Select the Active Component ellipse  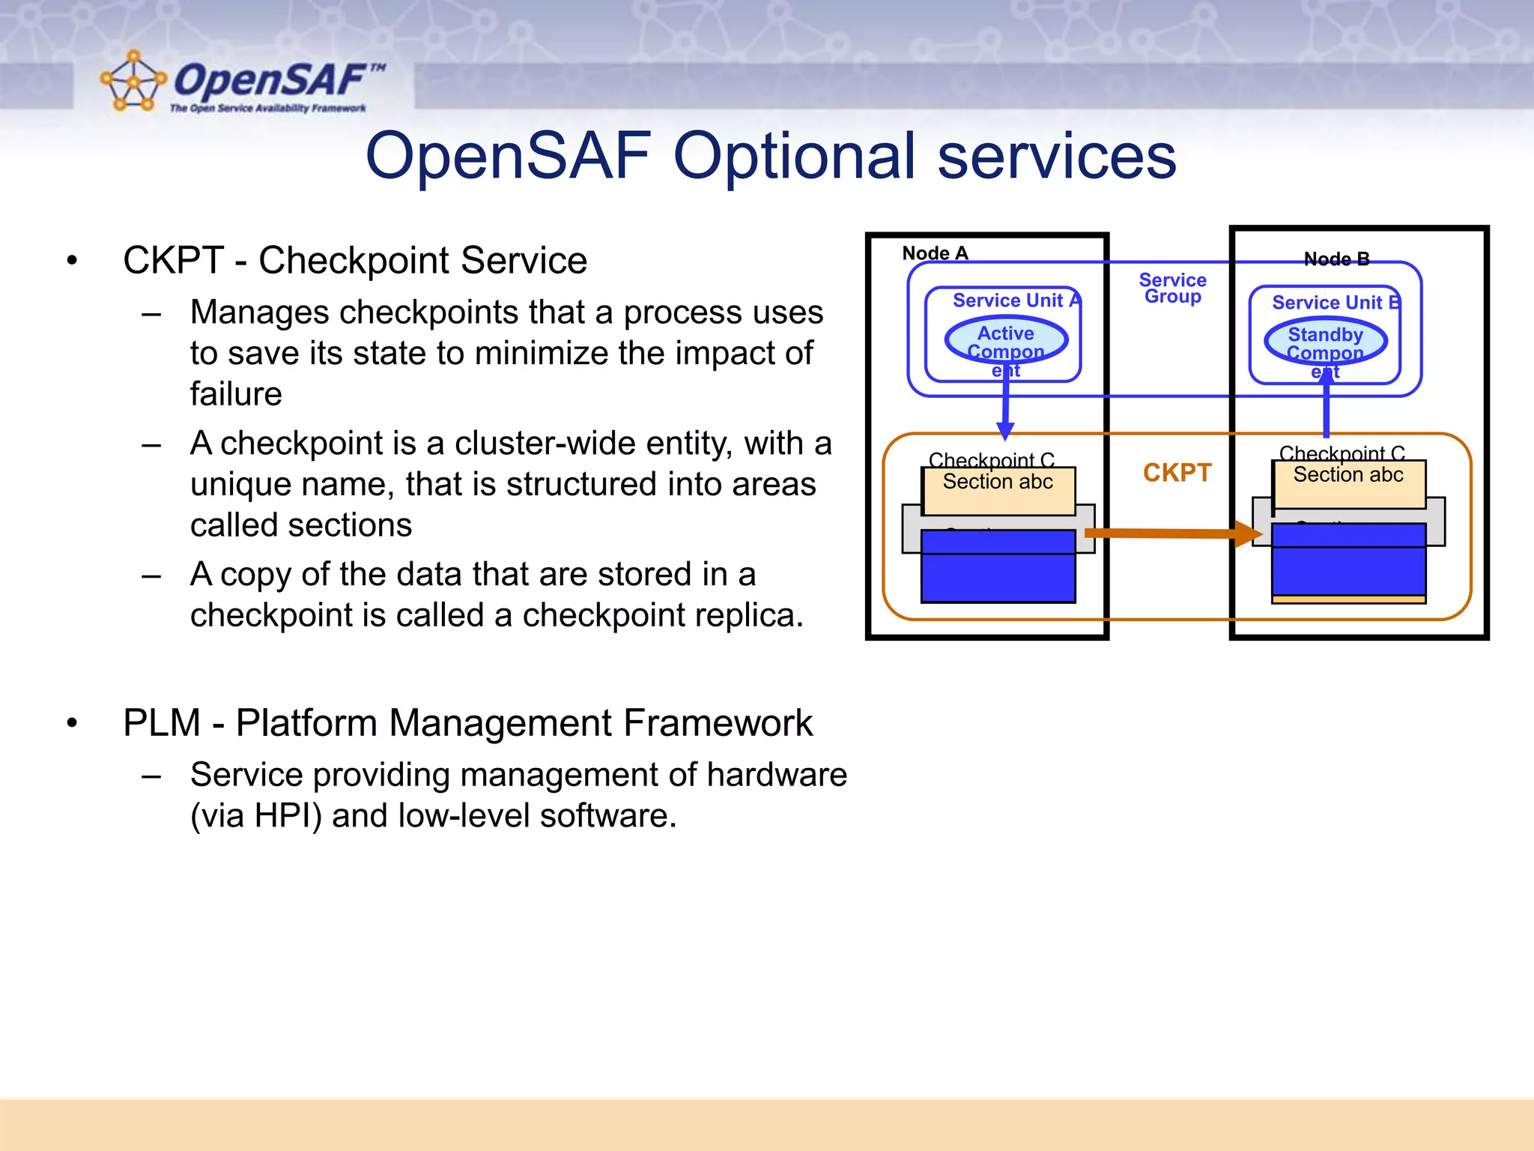point(1006,341)
